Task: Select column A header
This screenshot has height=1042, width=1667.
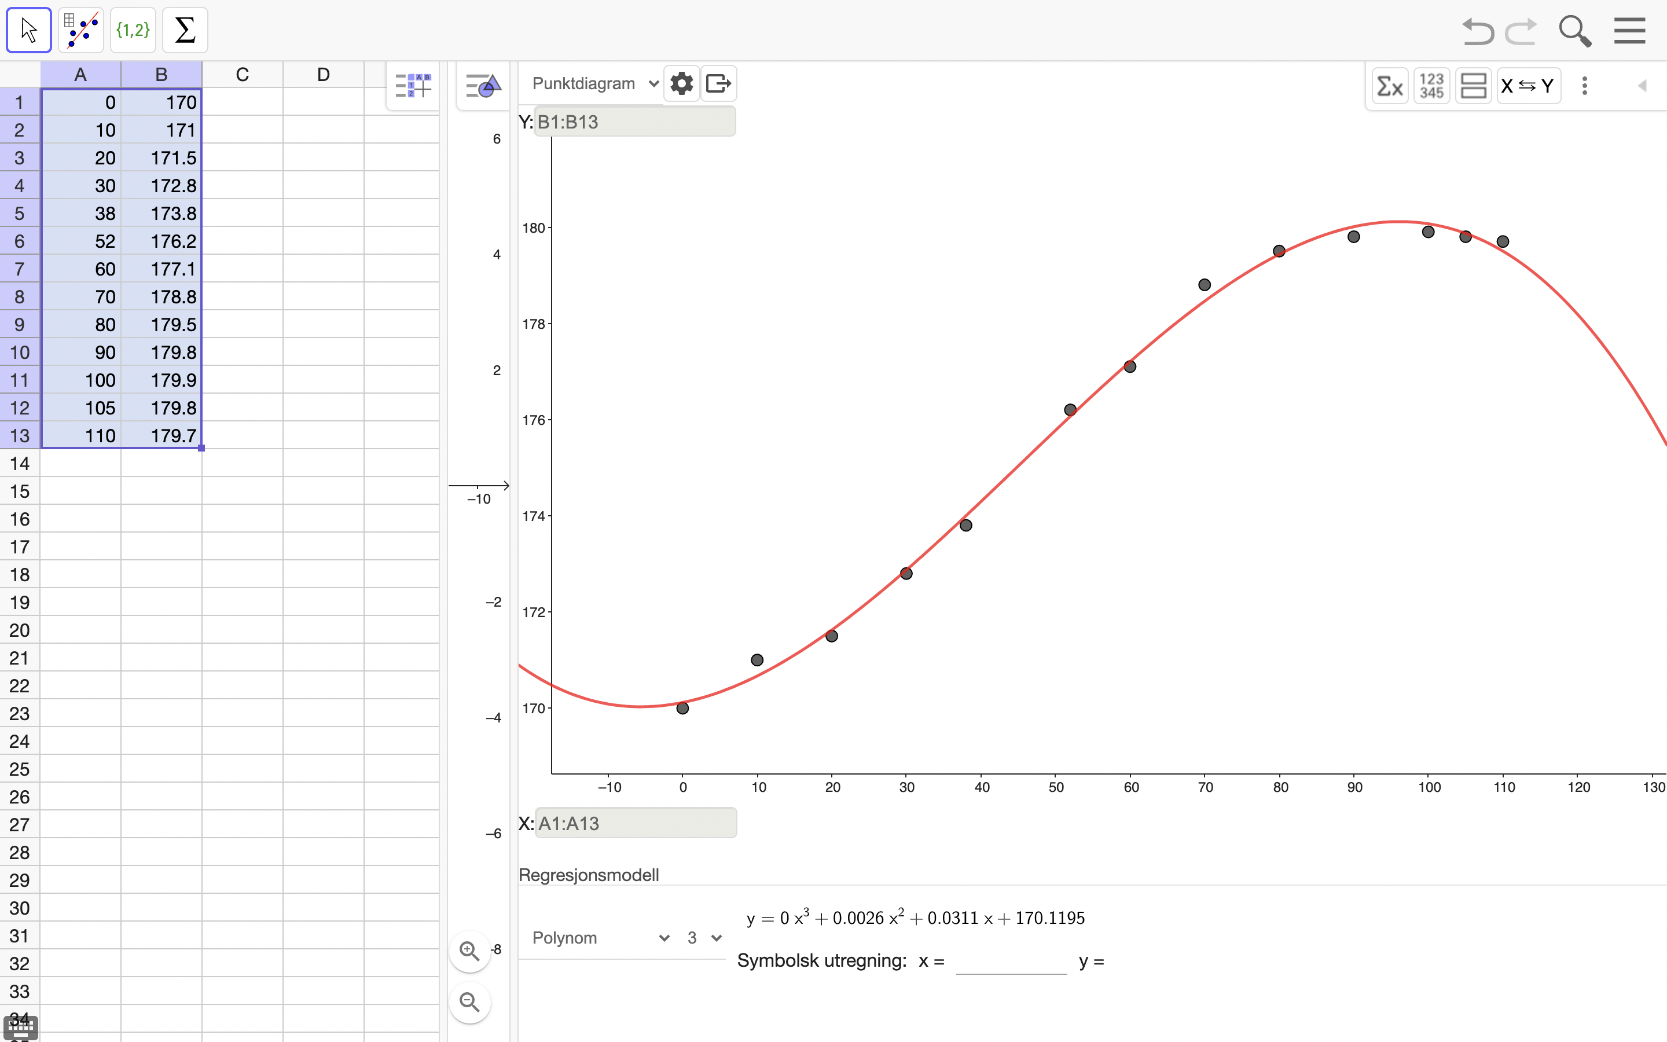Action: coord(80,75)
